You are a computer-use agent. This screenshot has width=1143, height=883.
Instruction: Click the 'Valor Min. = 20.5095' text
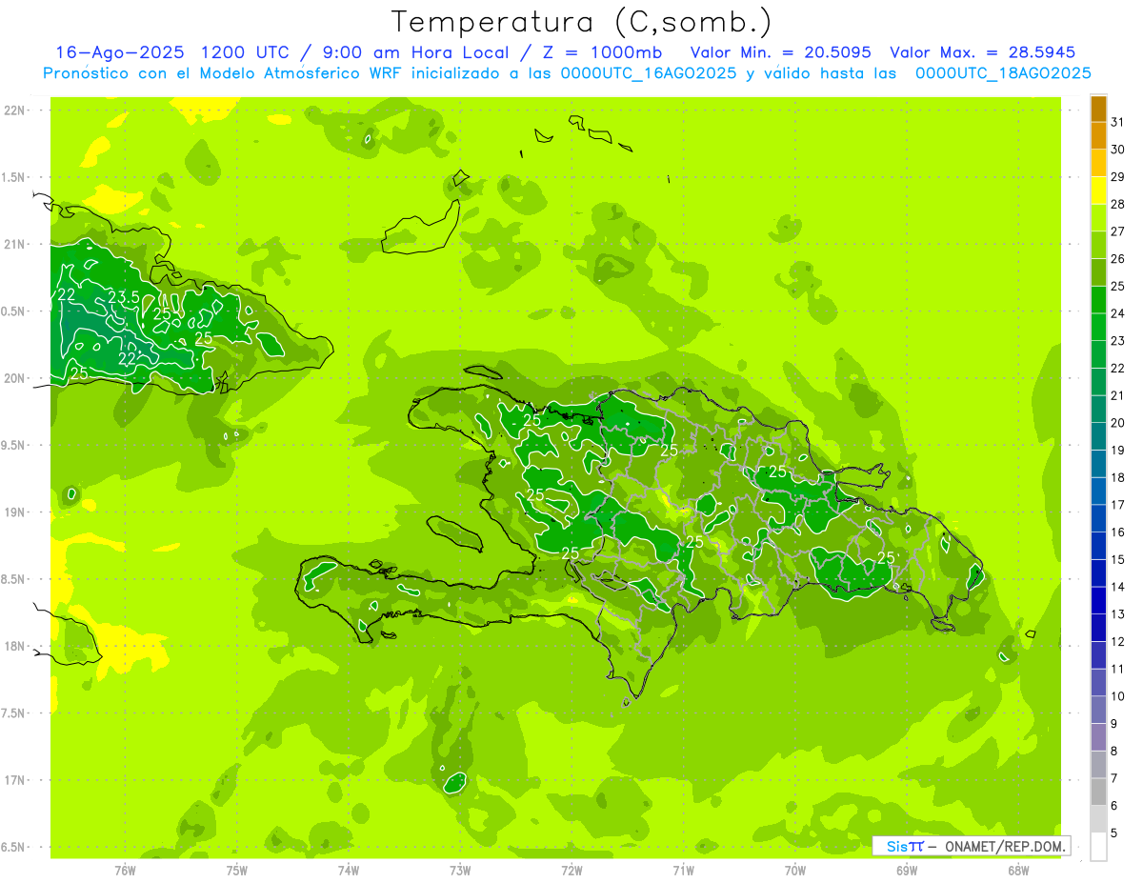[x=781, y=52]
